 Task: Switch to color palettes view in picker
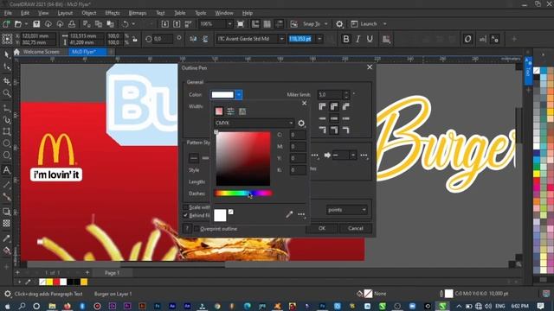tap(242, 111)
